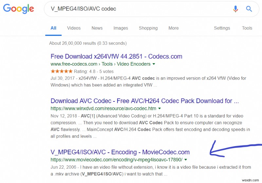Open the search Tools options

coord(247,28)
